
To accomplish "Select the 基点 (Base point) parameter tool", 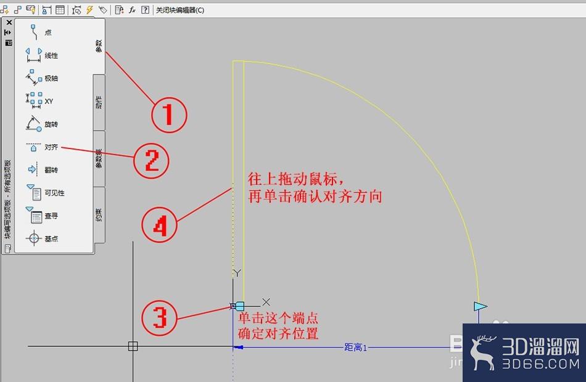I will pyautogui.click(x=42, y=238).
